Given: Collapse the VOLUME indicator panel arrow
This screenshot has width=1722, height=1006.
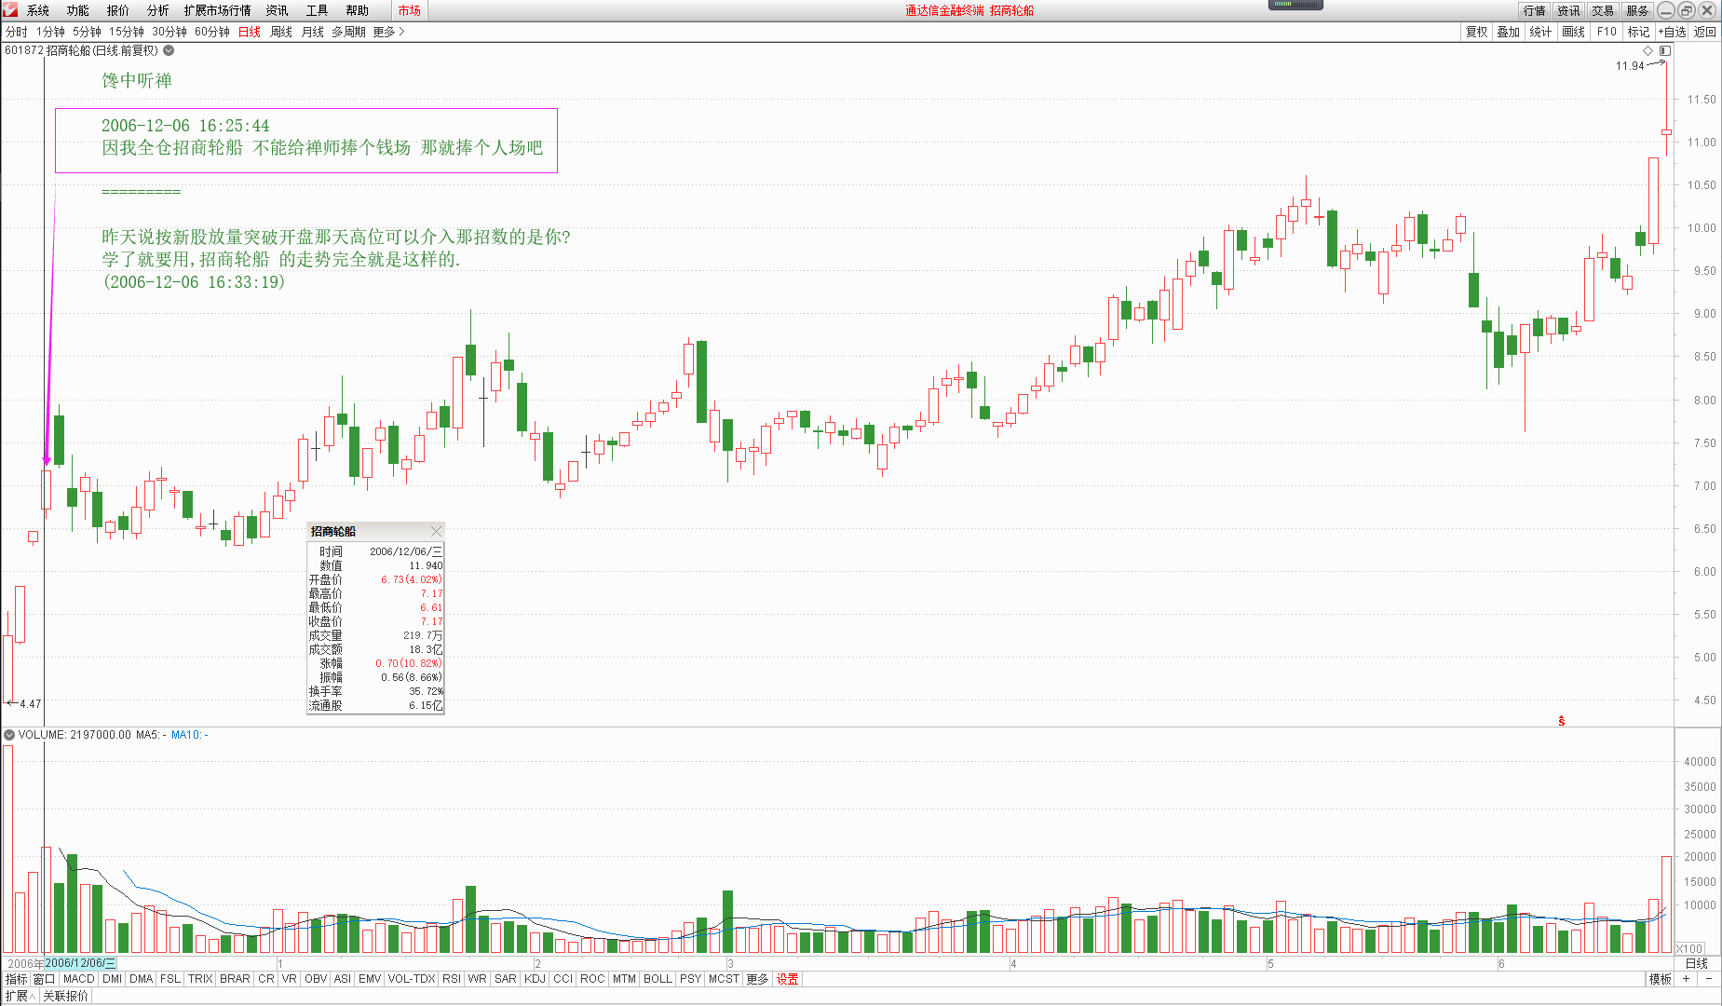Looking at the screenshot, I should (9, 734).
